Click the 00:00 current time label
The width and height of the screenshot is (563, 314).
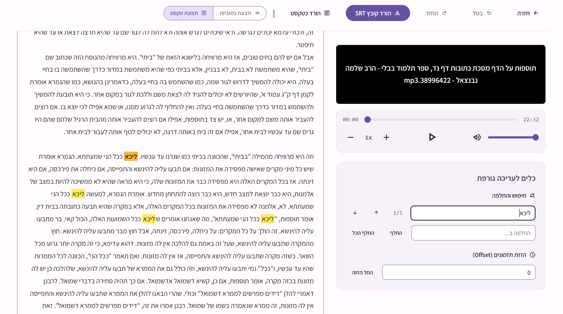[x=350, y=120]
